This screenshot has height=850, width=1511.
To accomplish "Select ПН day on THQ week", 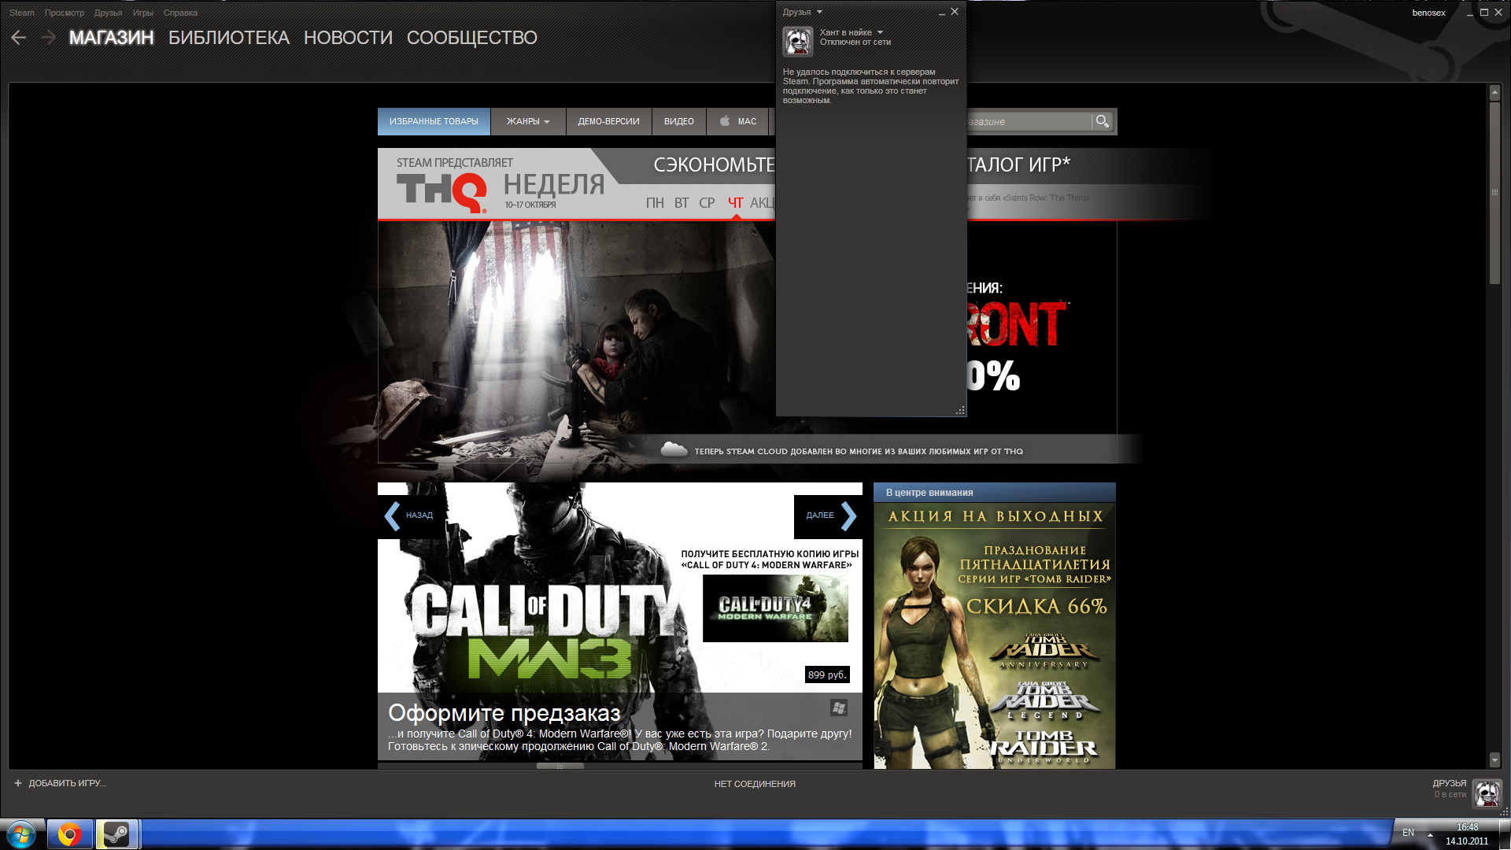I will (655, 203).
